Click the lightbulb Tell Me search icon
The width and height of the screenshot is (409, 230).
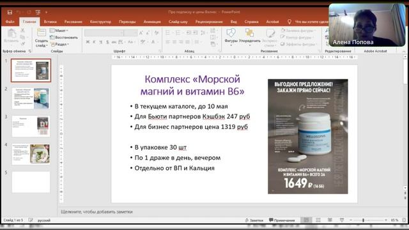[289, 22]
